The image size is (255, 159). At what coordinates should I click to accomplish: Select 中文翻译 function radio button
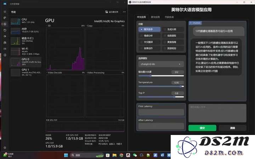coord(149,42)
